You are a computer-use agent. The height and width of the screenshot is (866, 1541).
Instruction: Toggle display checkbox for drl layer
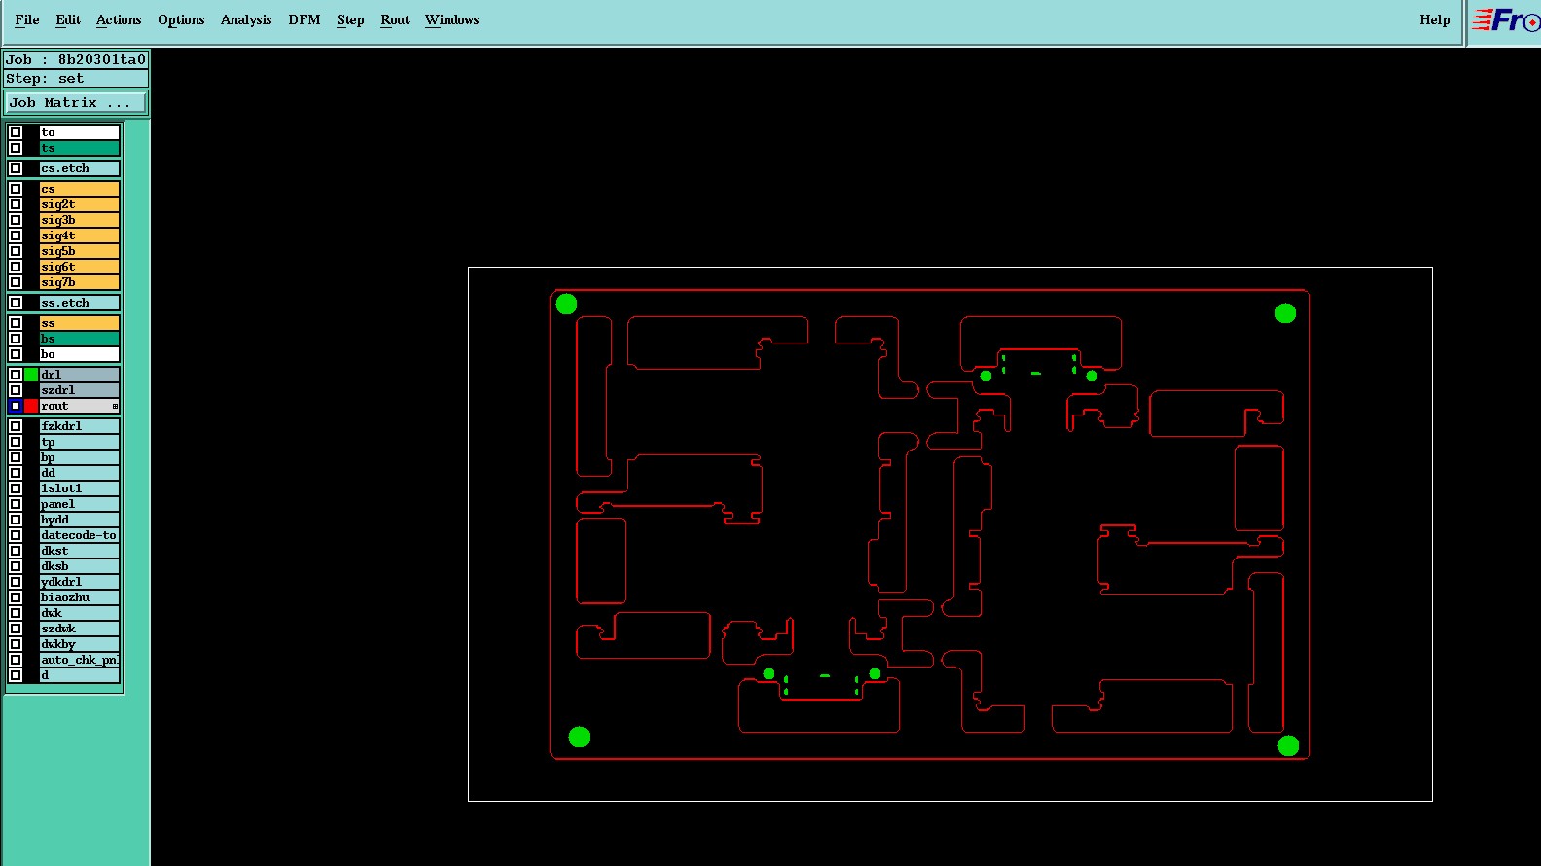(x=16, y=375)
